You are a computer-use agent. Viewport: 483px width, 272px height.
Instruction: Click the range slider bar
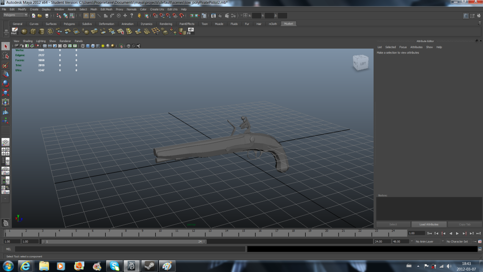(x=124, y=241)
